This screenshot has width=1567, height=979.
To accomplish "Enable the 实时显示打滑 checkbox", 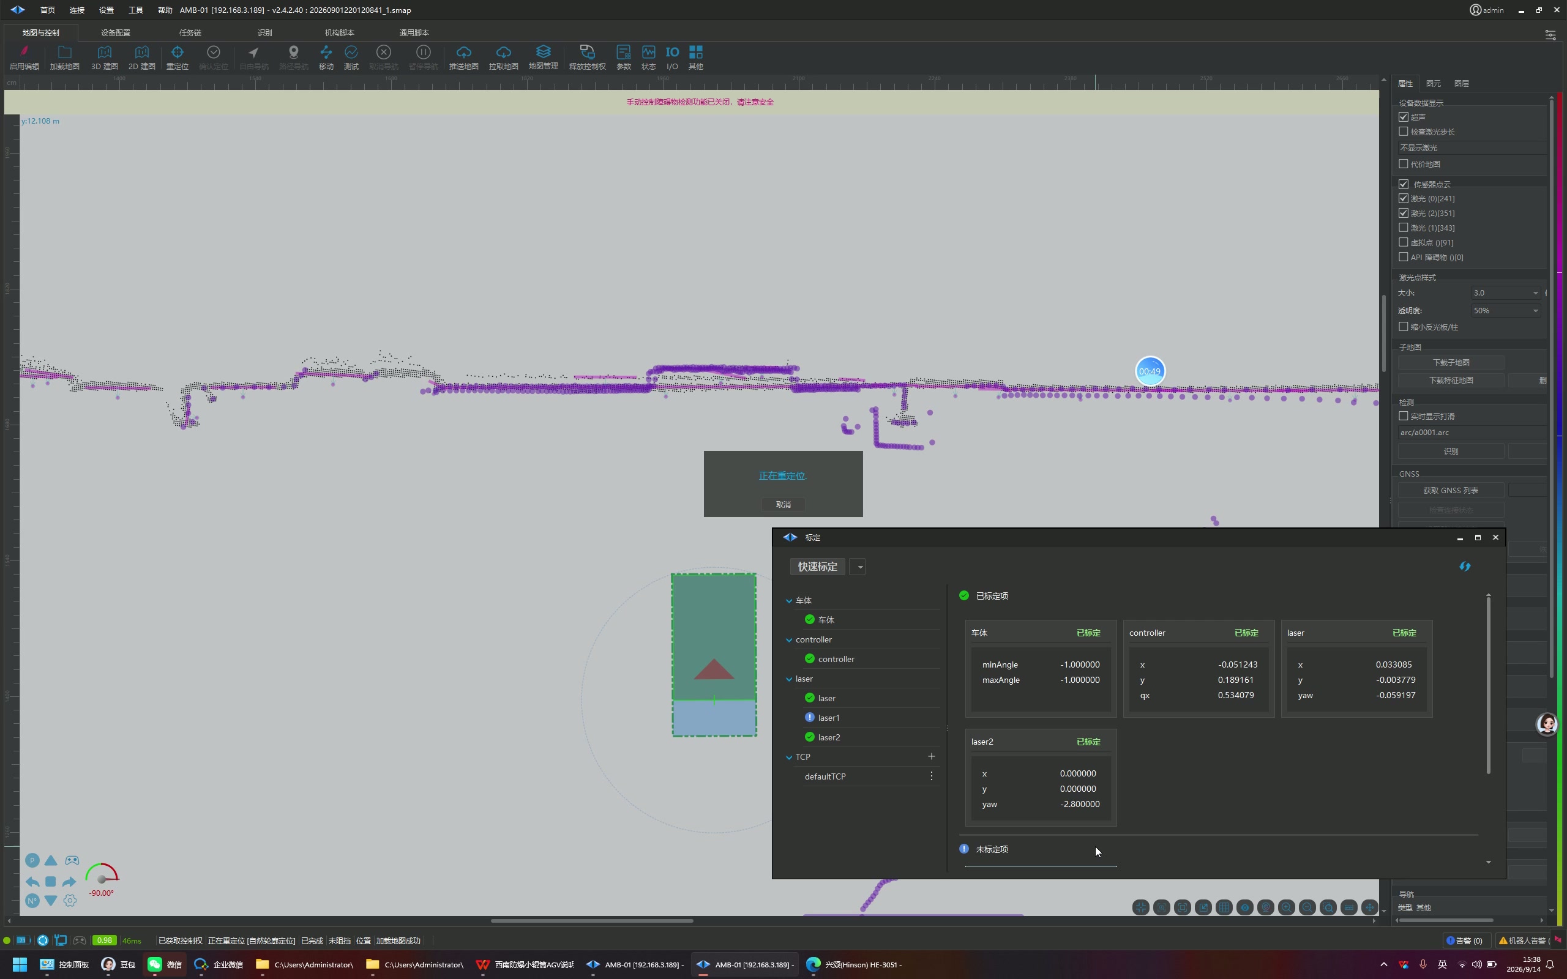I will [x=1403, y=415].
